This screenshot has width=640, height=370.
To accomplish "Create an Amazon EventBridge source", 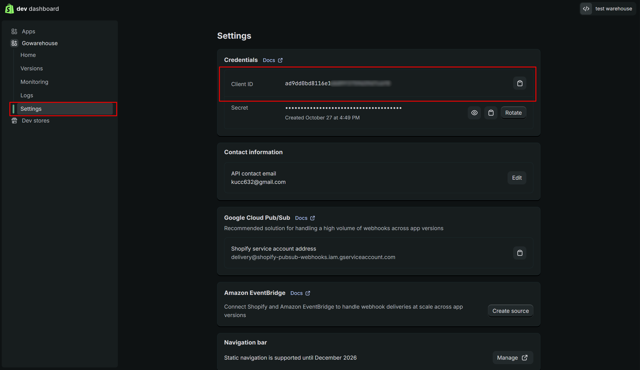I will tap(510, 311).
